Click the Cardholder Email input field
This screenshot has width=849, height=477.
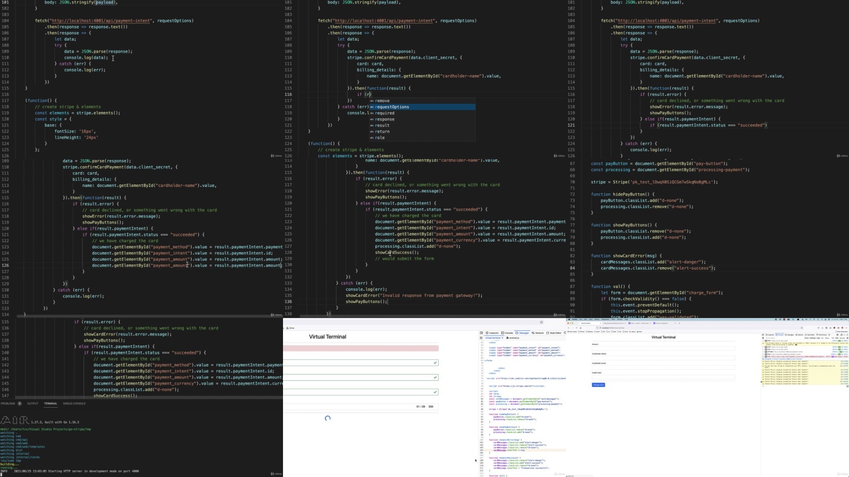coord(664,368)
